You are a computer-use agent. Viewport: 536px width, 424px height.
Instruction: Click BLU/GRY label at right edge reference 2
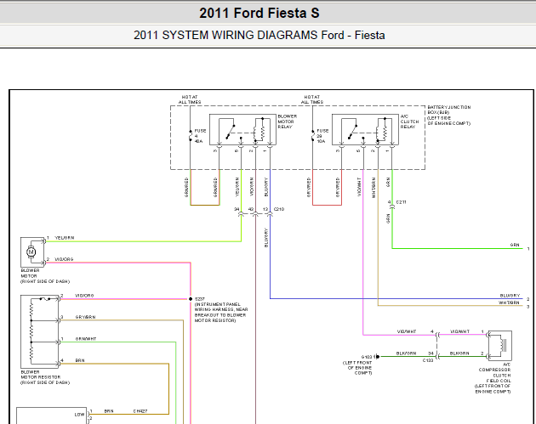510,296
